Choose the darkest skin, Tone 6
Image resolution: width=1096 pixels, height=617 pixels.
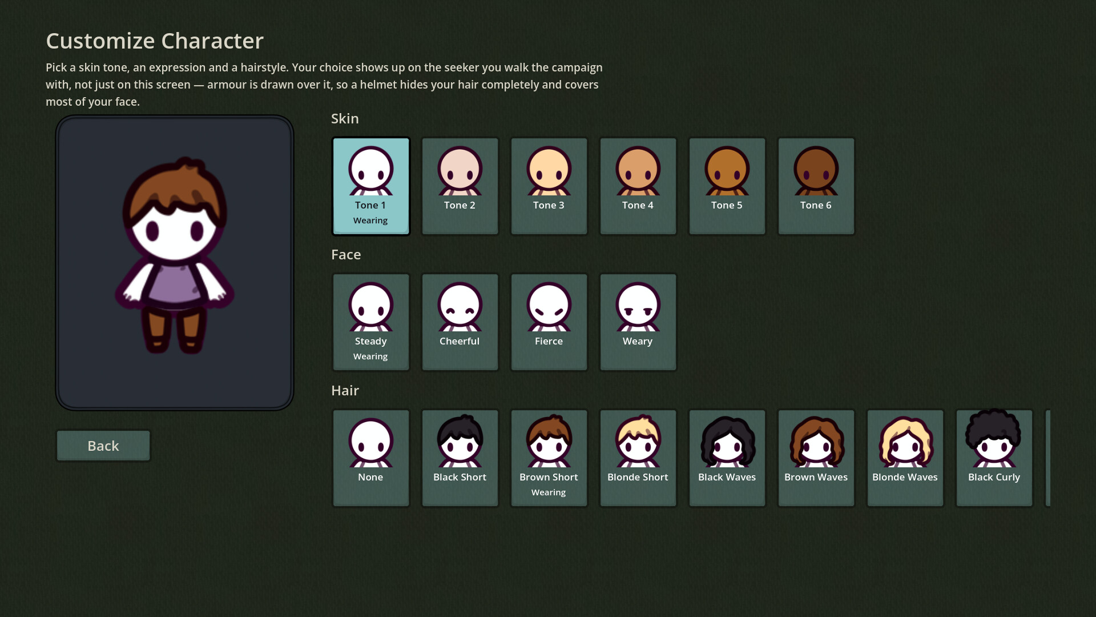coord(816,186)
